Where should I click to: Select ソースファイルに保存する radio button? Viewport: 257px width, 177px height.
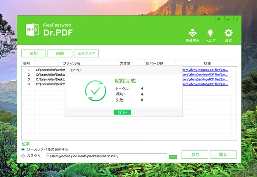tap(23, 149)
